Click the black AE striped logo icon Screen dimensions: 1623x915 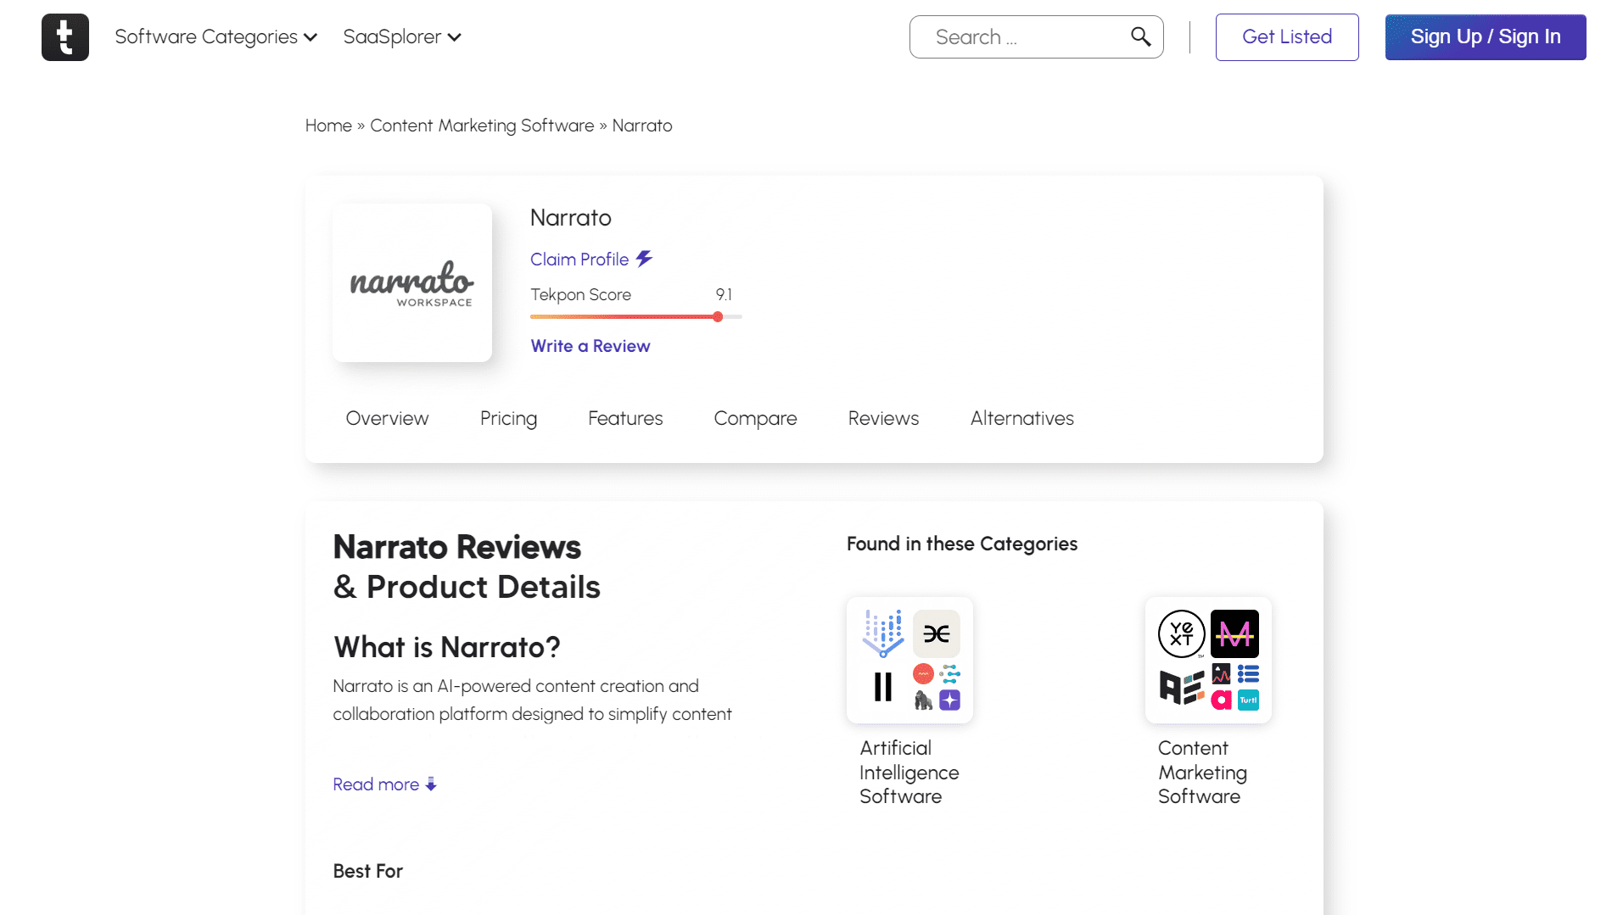click(1182, 687)
